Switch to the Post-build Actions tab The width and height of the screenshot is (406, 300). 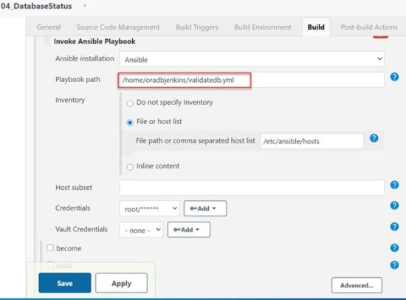tap(369, 27)
